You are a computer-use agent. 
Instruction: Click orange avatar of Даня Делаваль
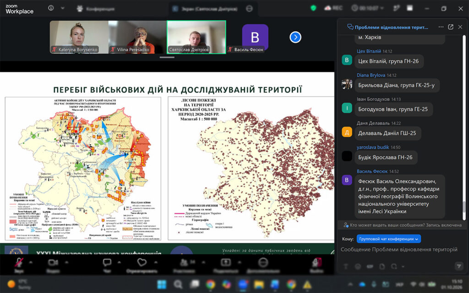pyautogui.click(x=347, y=132)
